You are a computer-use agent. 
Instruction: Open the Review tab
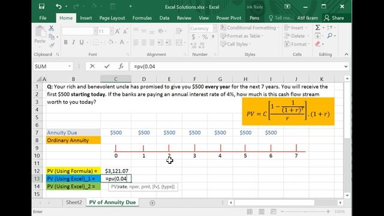(x=184, y=18)
